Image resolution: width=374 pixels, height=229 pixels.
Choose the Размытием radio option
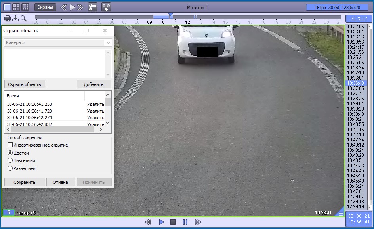[10, 168]
